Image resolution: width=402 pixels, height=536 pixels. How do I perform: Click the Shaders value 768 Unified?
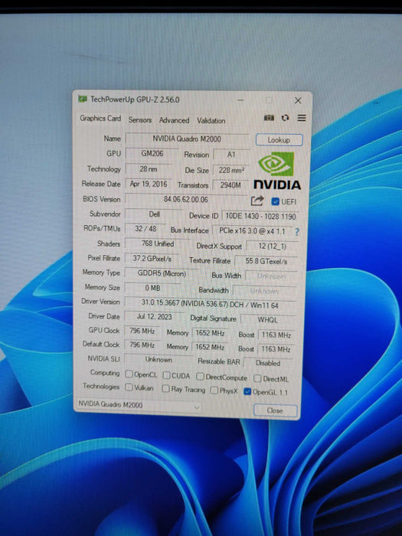point(158,243)
